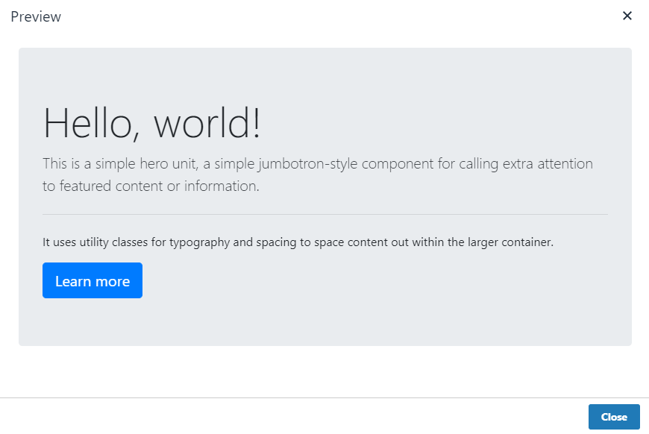Screen dimensions: 649x434
Task: Click the word "typography" in the small paragraph
Action: pyautogui.click(x=199, y=242)
